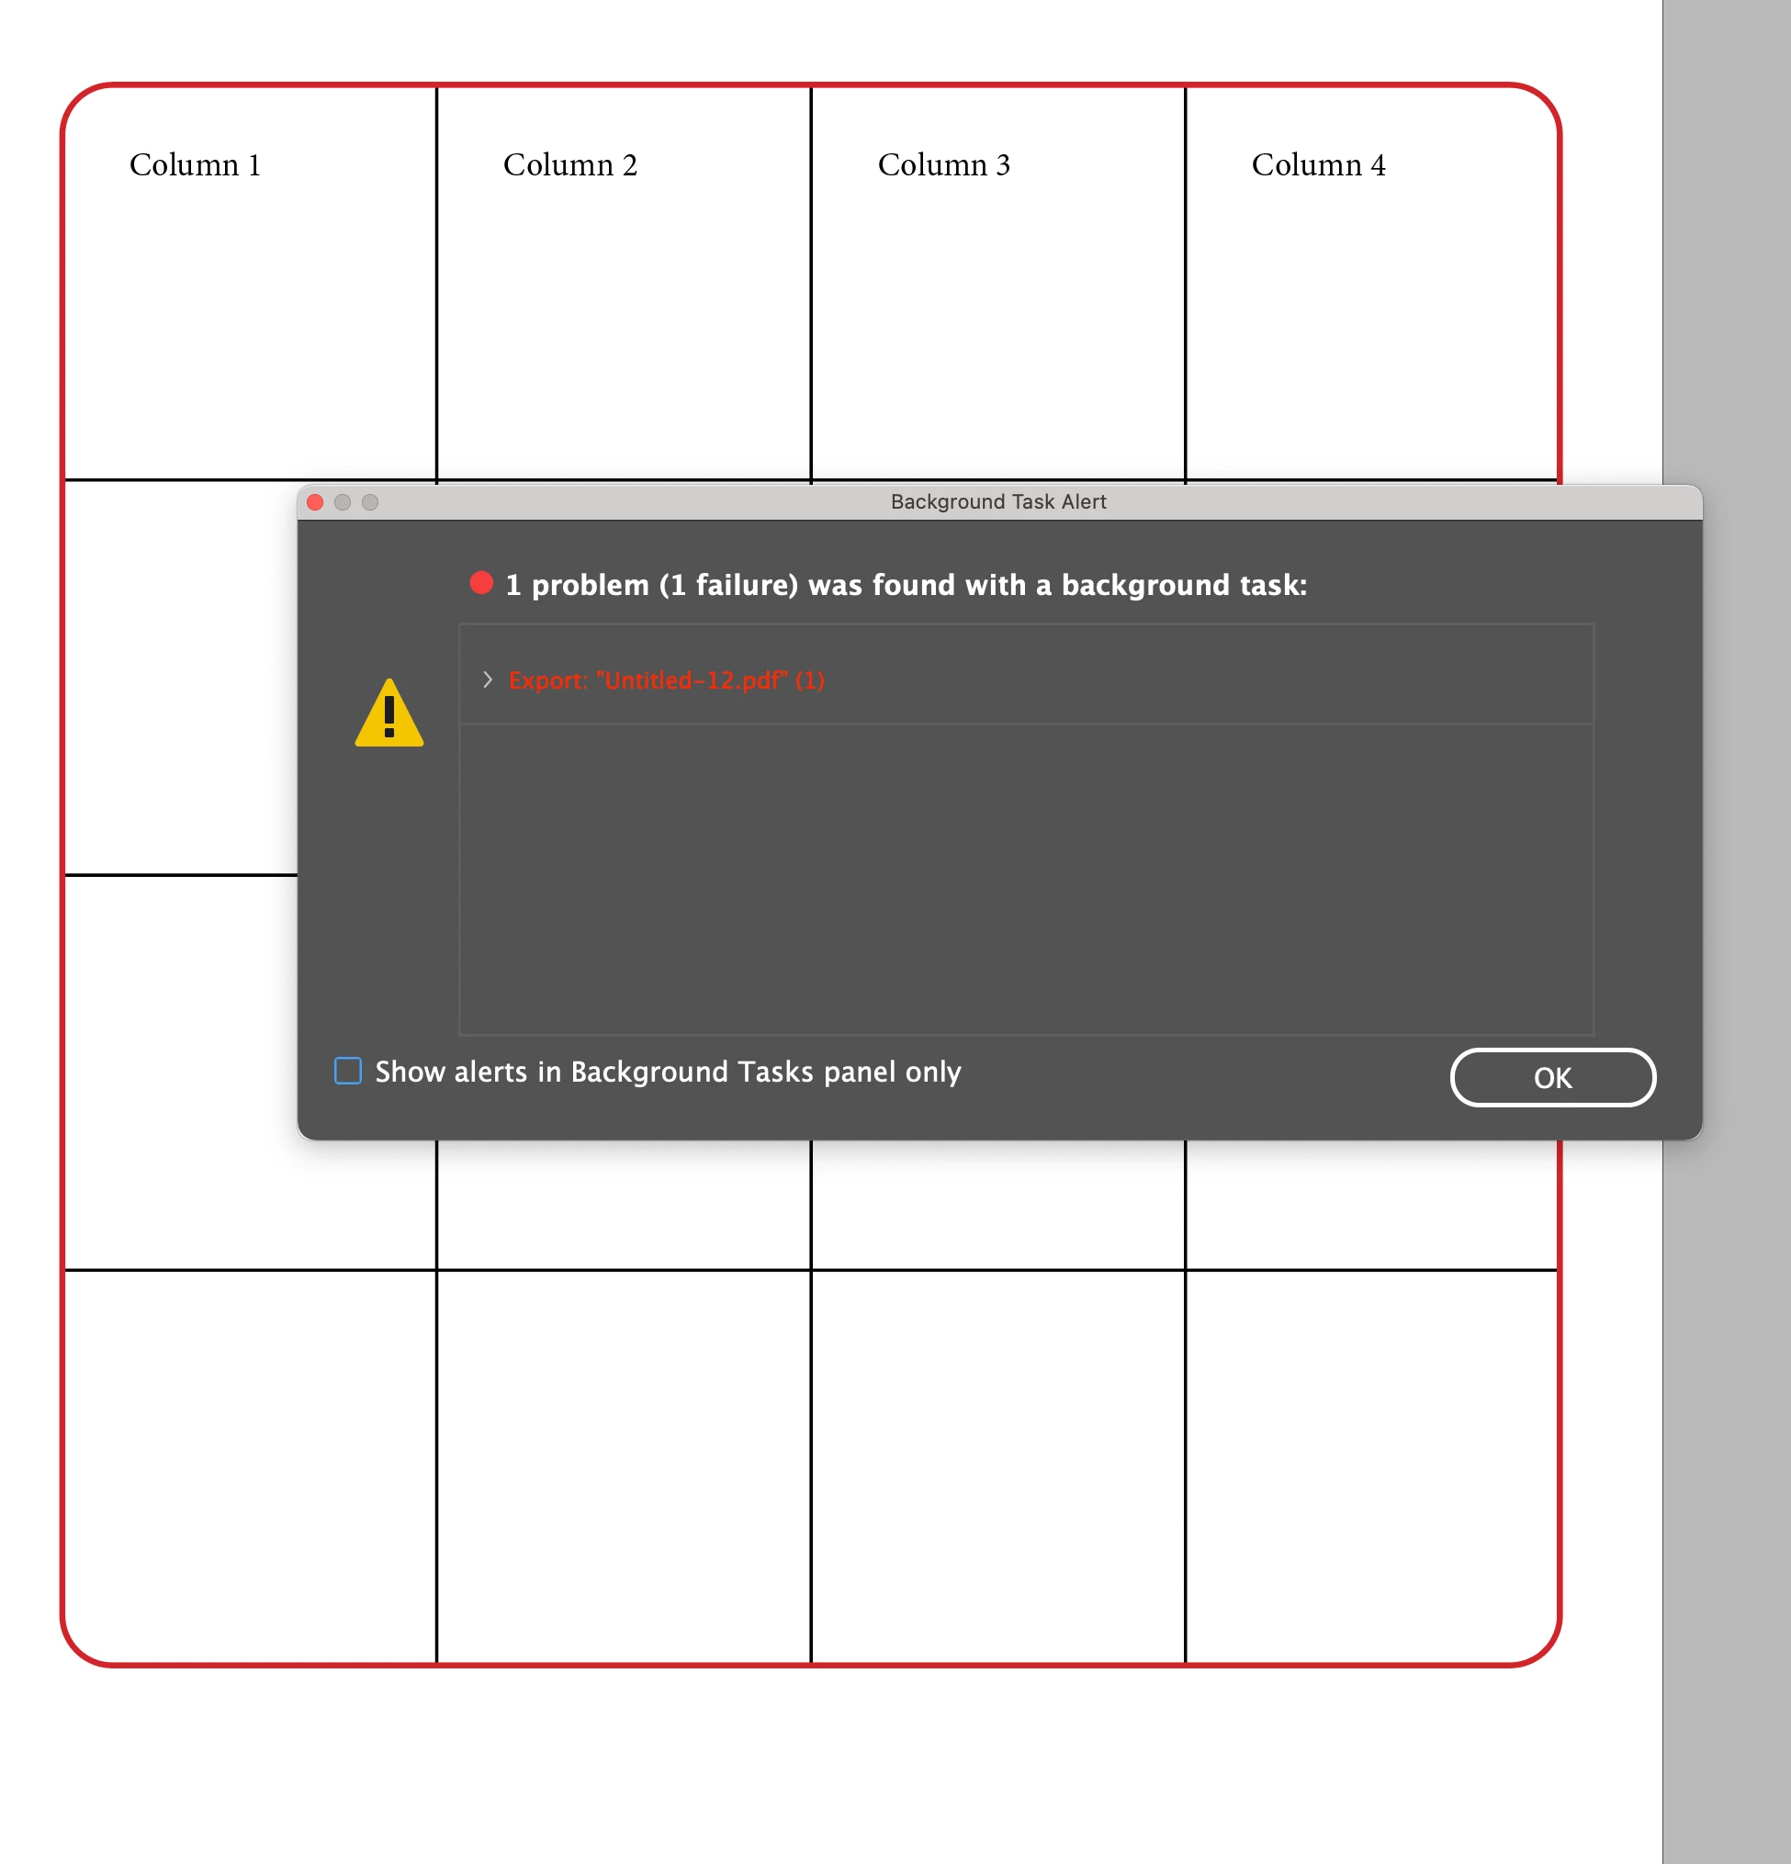This screenshot has height=1864, width=1791.
Task: Click the bottom-right empty table cell
Action: click(x=1371, y=1465)
